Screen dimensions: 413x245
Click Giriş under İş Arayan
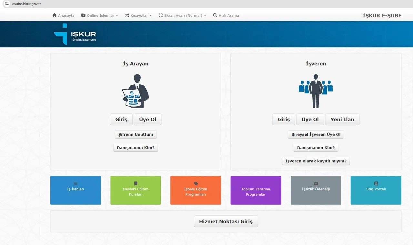pyautogui.click(x=121, y=119)
